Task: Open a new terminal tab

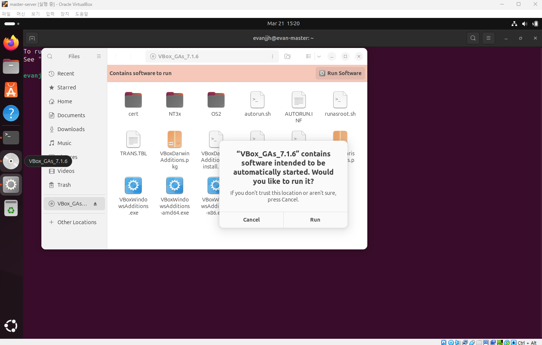Action: pyautogui.click(x=32, y=38)
